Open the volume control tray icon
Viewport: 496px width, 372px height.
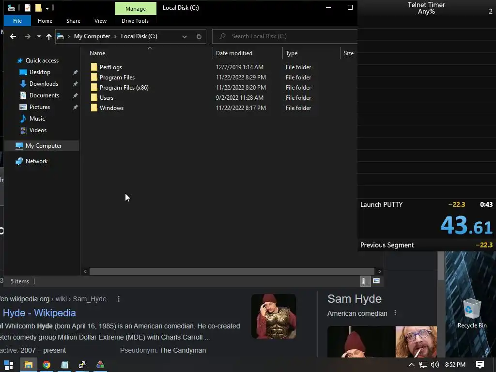click(435, 365)
